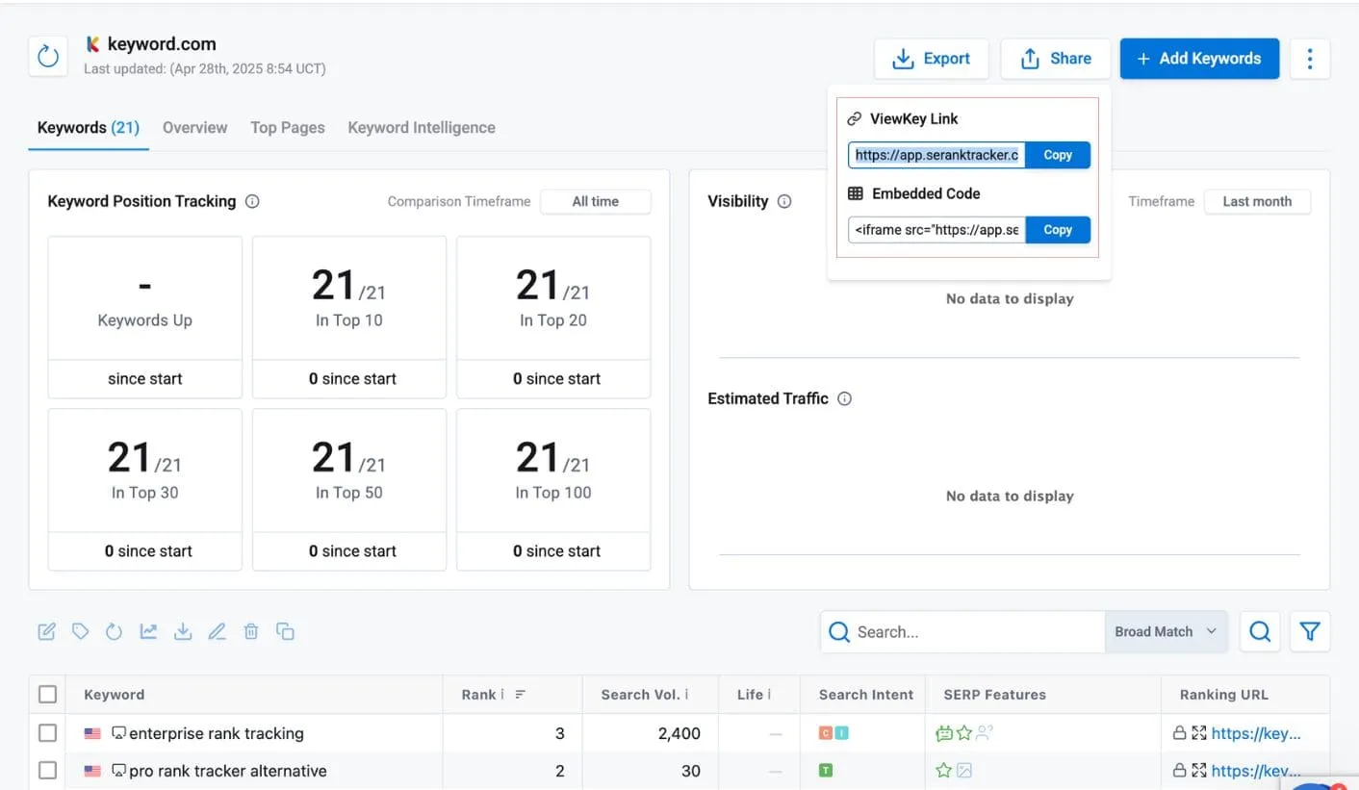Click the magnifying glass search icon
1359x790 pixels.
click(1260, 631)
